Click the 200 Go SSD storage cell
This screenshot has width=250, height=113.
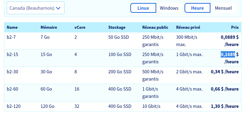click(120, 72)
